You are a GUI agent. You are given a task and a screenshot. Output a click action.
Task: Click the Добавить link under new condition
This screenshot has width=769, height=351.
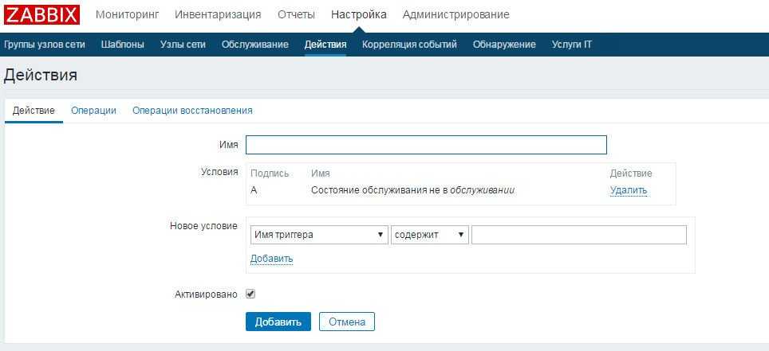pos(271,259)
